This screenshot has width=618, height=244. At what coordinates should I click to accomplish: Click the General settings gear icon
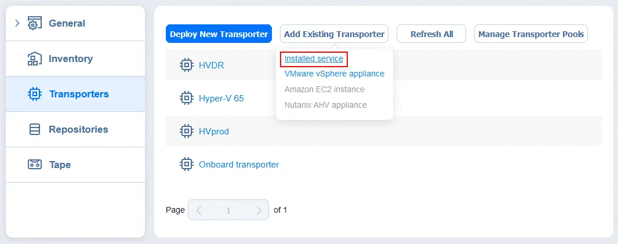(35, 24)
